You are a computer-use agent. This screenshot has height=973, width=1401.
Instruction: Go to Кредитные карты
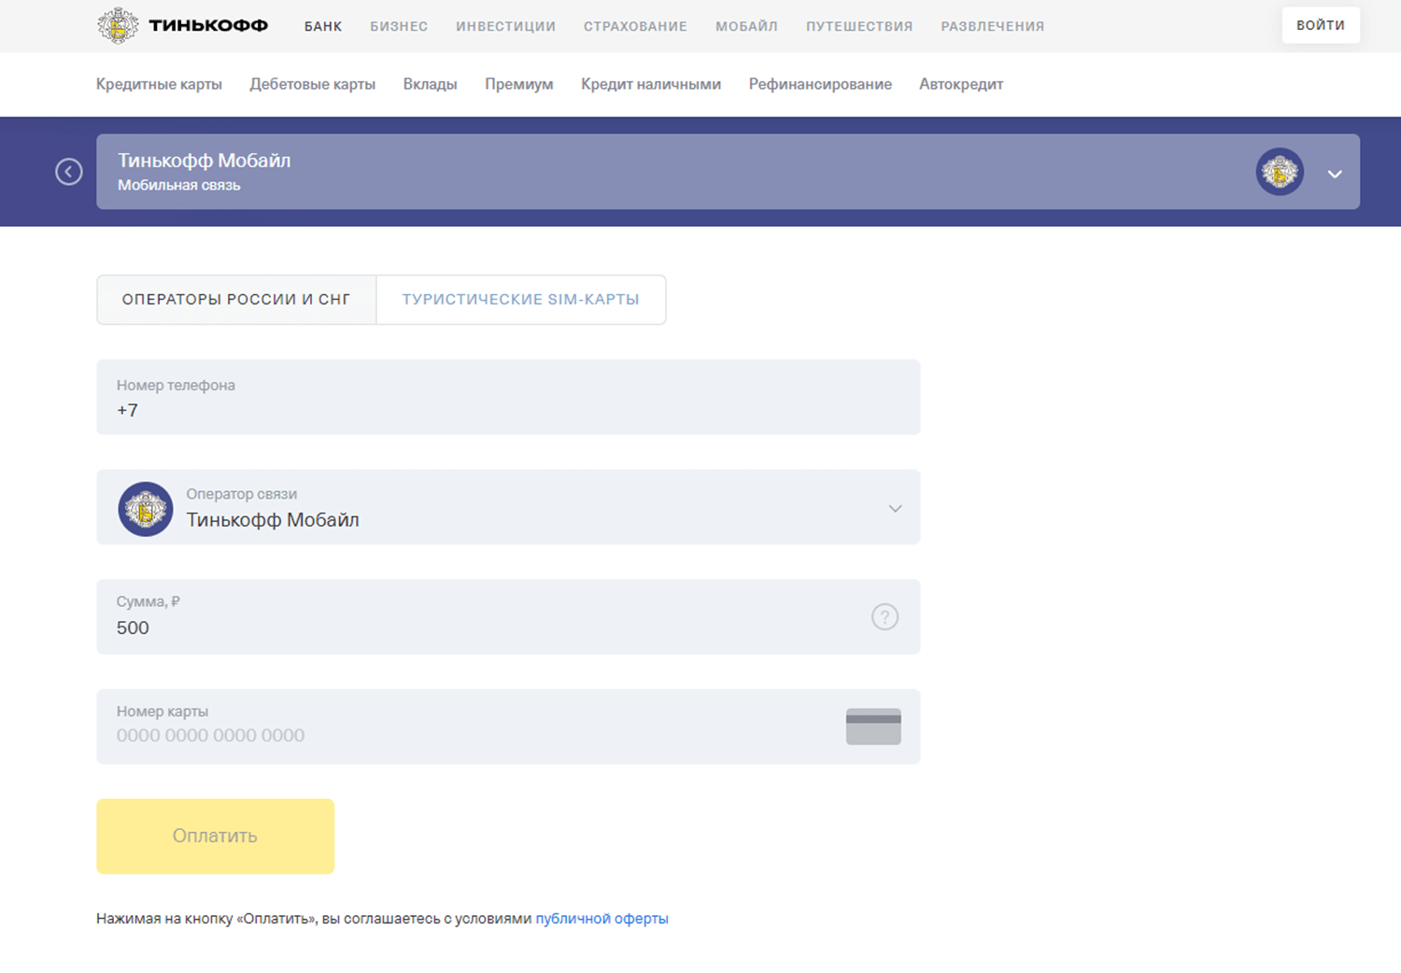[x=159, y=84]
